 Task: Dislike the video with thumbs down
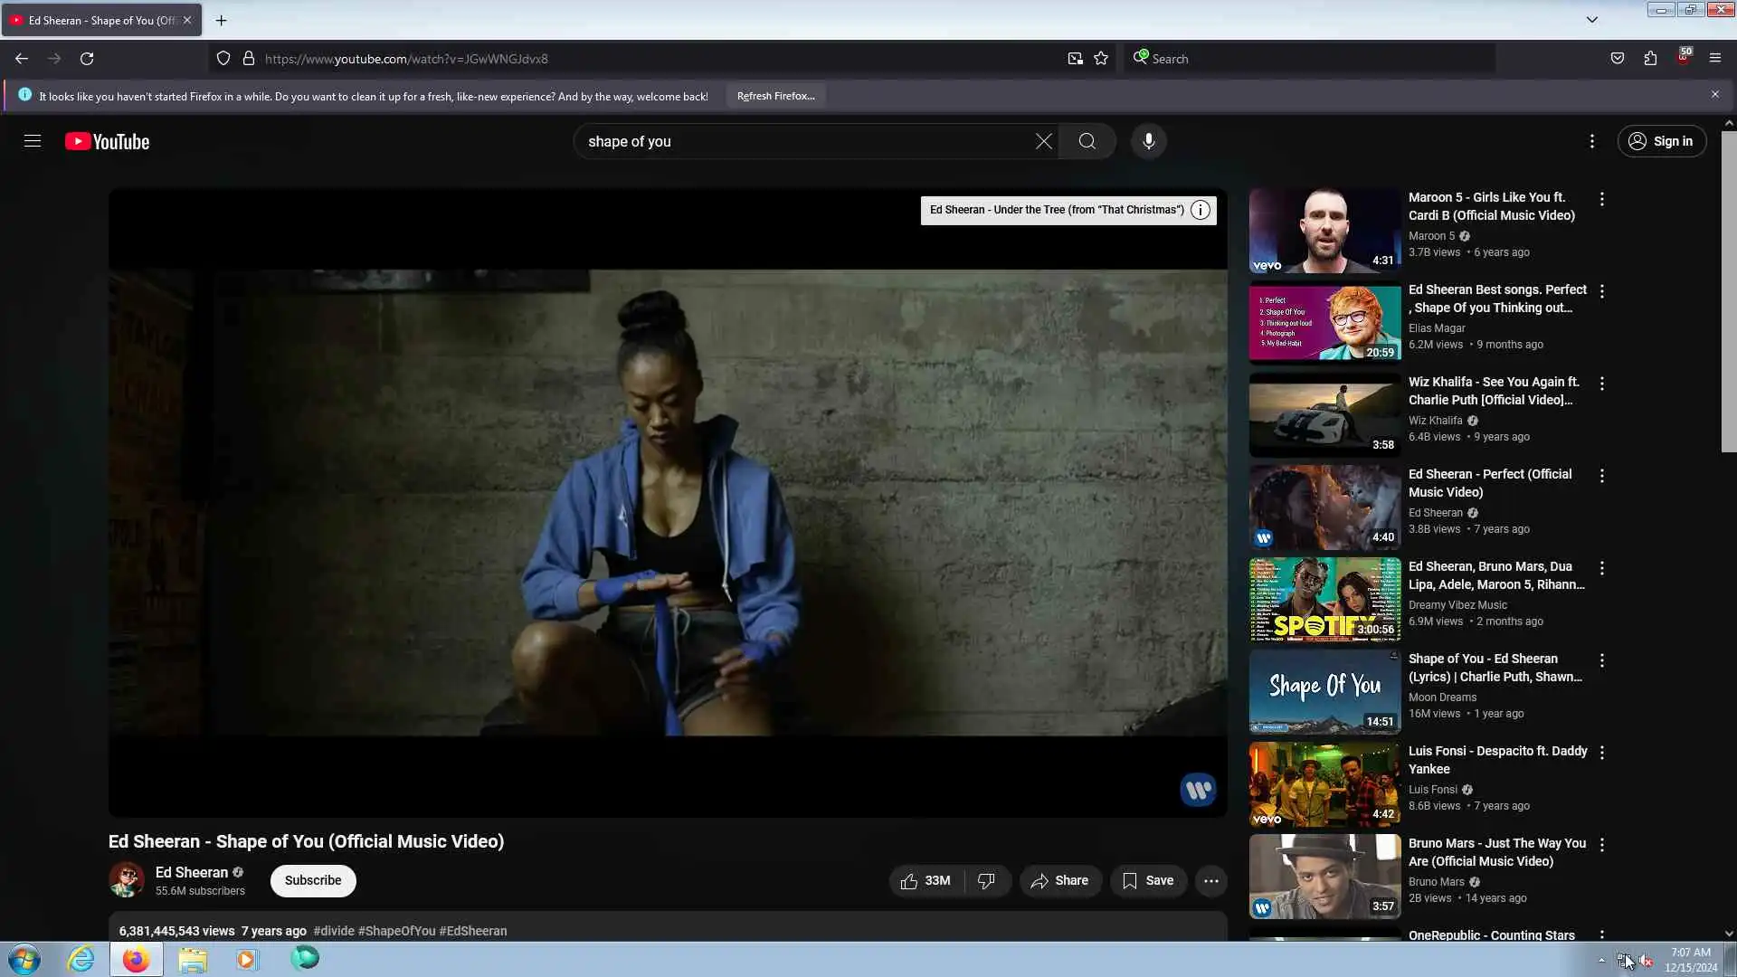coord(986,880)
